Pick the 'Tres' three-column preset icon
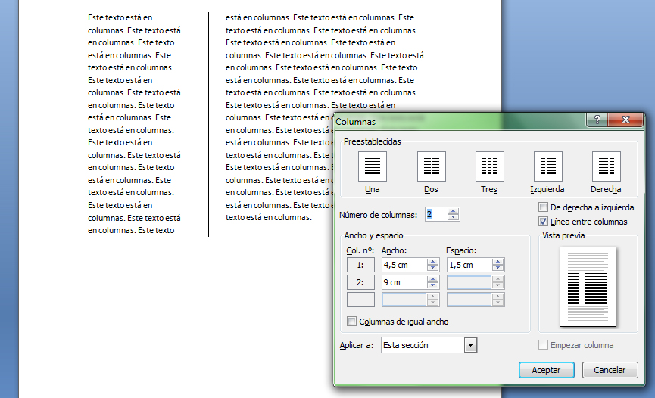The image size is (655, 398). coord(489,166)
